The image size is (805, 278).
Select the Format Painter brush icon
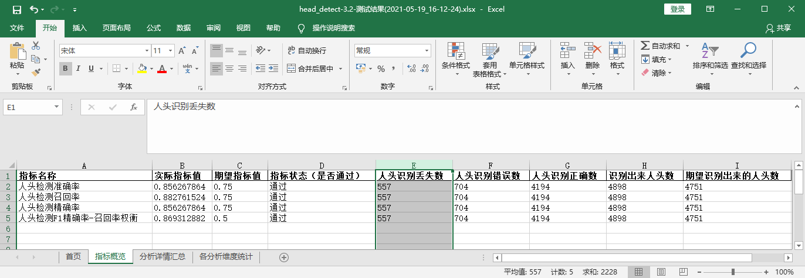(x=36, y=73)
